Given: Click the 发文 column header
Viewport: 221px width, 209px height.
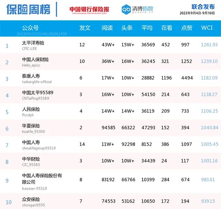Looking at the screenshot, I should pos(85,28).
